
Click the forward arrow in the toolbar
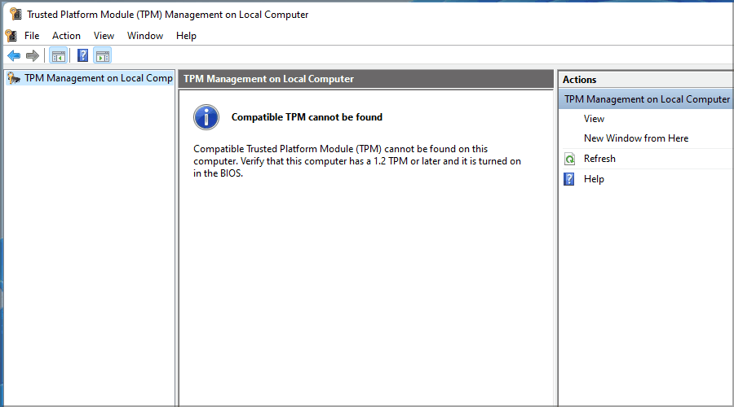(x=33, y=55)
